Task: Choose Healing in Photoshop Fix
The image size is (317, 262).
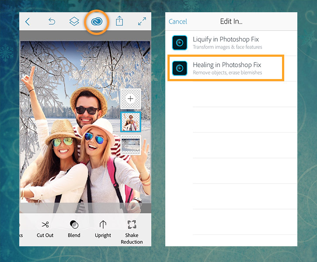Action: (x=231, y=68)
